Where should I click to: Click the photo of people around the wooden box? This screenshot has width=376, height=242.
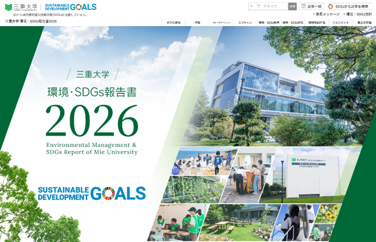click(x=248, y=175)
